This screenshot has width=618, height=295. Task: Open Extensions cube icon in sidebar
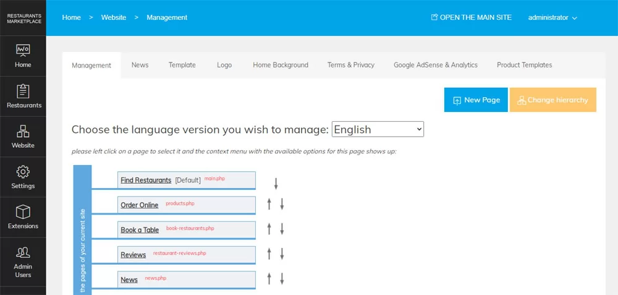pos(23,212)
